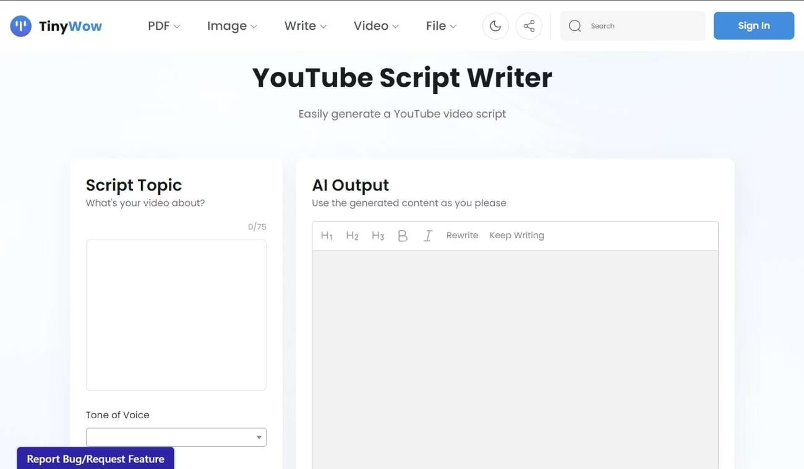
Task: Click the search magnifier icon
Action: click(x=575, y=26)
